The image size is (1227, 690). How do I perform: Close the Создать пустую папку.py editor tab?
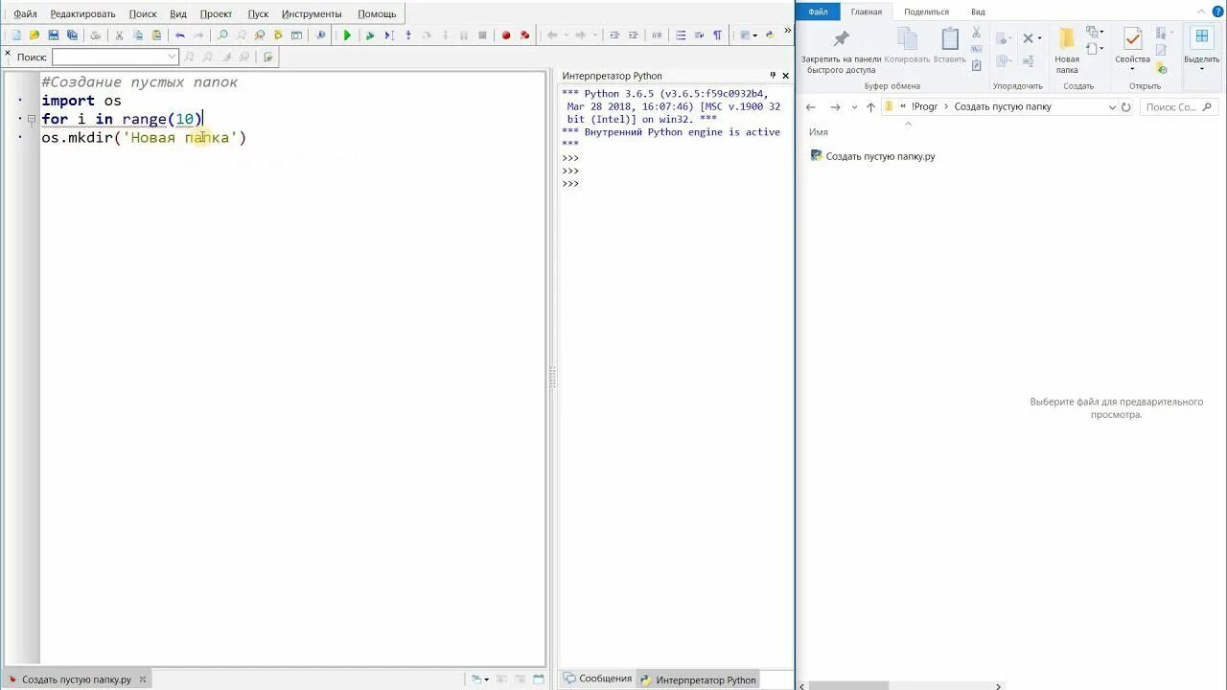(143, 679)
